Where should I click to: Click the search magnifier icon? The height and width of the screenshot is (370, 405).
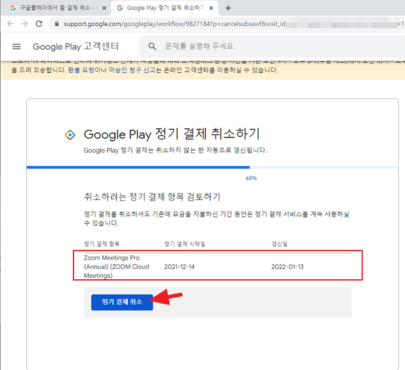152,47
